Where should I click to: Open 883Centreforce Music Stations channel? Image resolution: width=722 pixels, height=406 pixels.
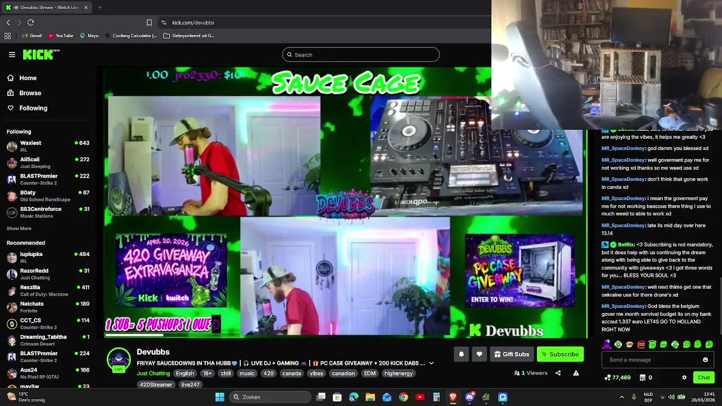pyautogui.click(x=48, y=212)
